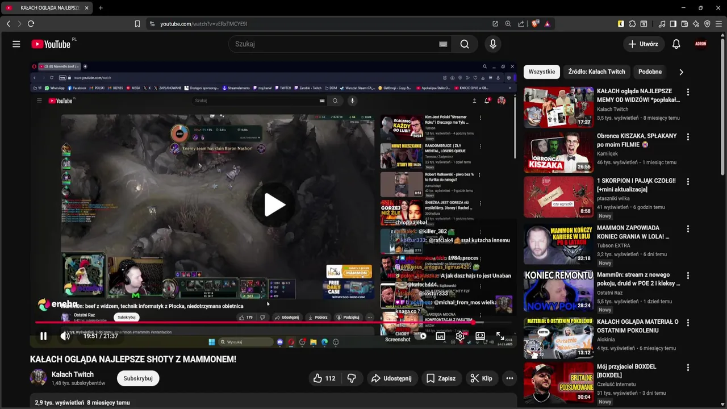The height and width of the screenshot is (409, 727).
Task: Share this page from the address bar
Action: 521,24
